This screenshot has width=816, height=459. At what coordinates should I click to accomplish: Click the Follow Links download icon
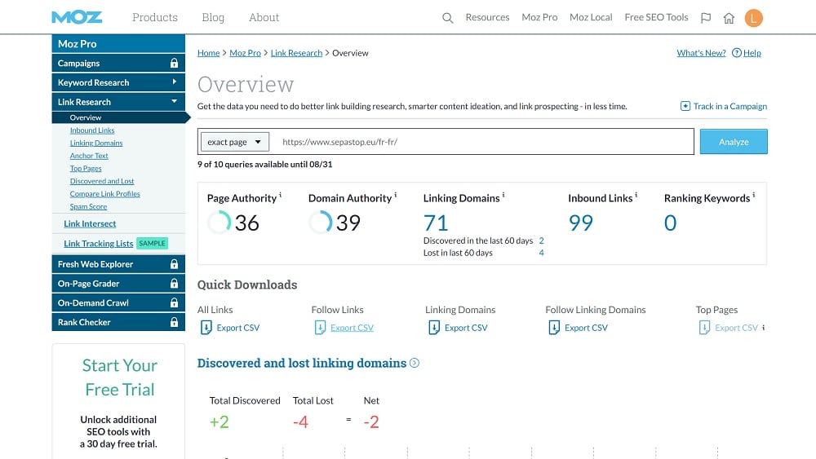320,328
